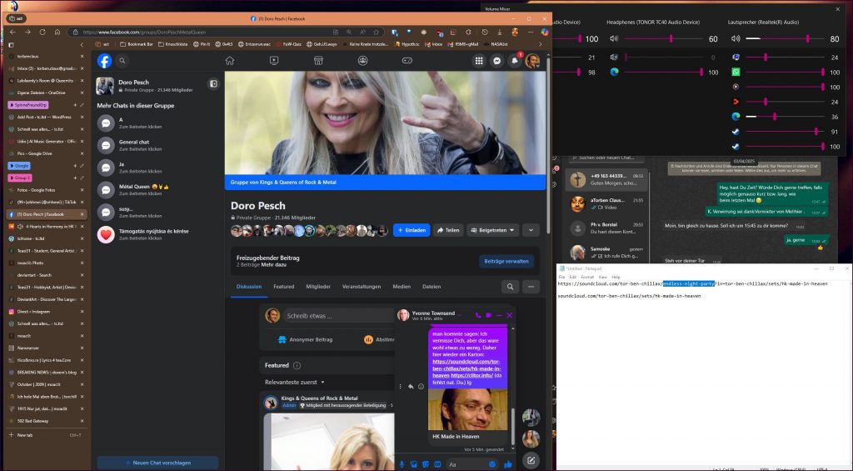Mute the orange arrow app at 24
This screenshot has height=471, width=853.
pyautogui.click(x=736, y=102)
